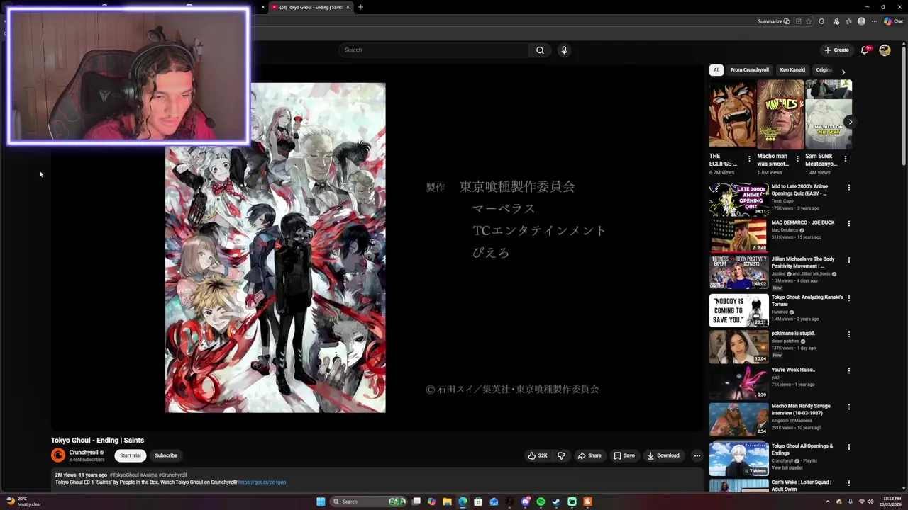Click Start trial button
908x510 pixels.
point(130,455)
